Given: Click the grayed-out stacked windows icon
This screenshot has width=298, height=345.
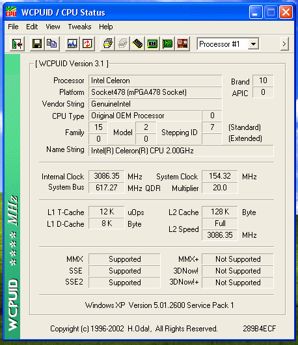Looking at the screenshot, I should coord(122,44).
